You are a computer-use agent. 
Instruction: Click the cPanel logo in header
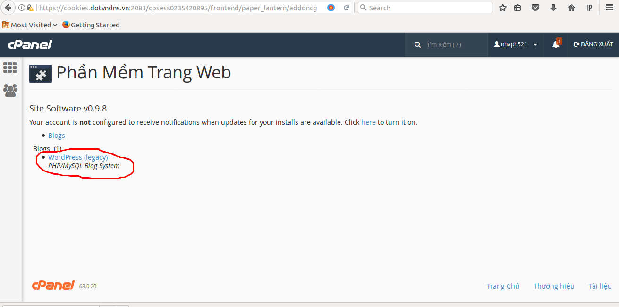tap(30, 44)
